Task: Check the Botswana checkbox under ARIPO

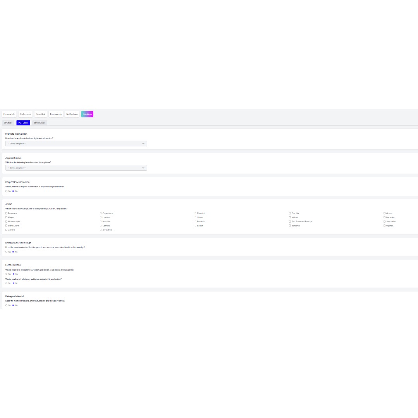Action: (7, 213)
